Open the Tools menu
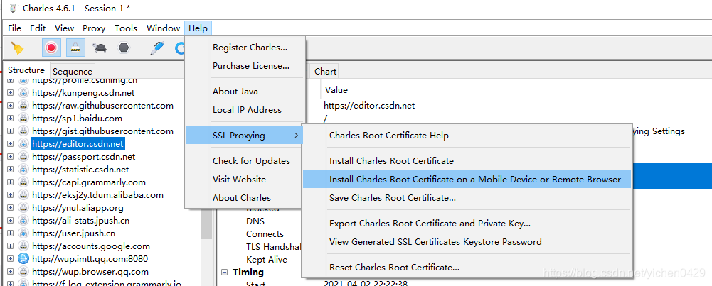The image size is (712, 286). (x=126, y=28)
